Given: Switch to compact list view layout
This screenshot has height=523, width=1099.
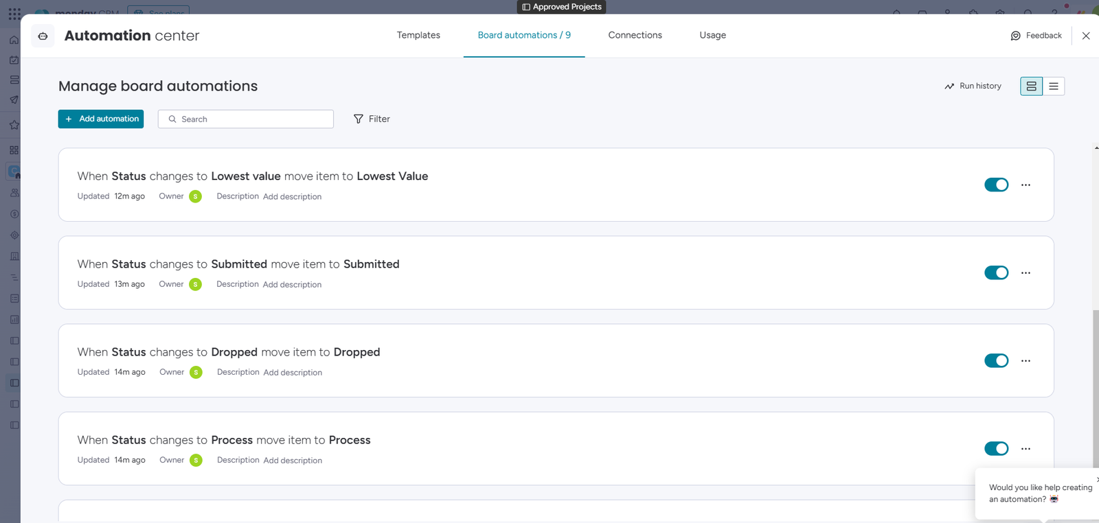Looking at the screenshot, I should click(1053, 86).
